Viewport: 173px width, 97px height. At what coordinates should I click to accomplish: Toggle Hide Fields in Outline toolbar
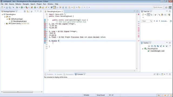[x=158, y=46]
